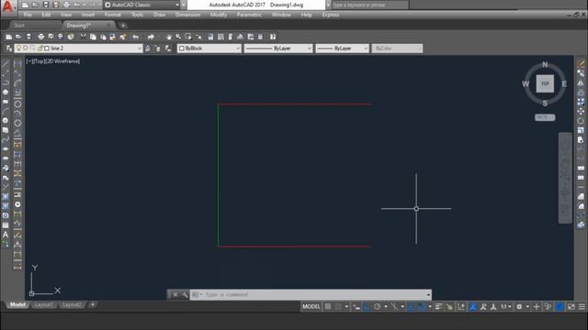This screenshot has height=330, width=588.
Task: Click the MODEL button in status bar
Action: coord(311,307)
